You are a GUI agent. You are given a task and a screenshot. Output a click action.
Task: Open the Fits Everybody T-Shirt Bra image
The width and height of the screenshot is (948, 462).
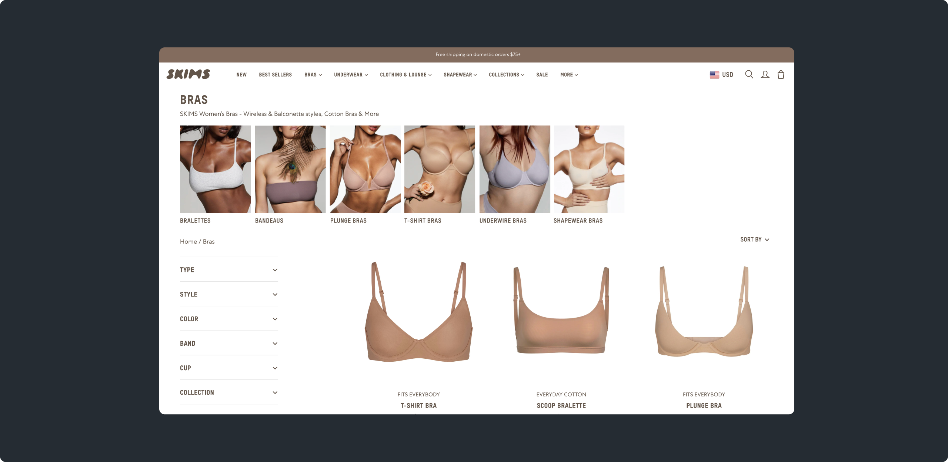pyautogui.click(x=419, y=312)
